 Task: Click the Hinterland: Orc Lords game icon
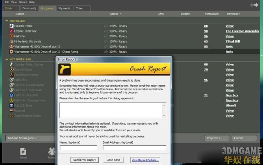[x=12, y=41]
